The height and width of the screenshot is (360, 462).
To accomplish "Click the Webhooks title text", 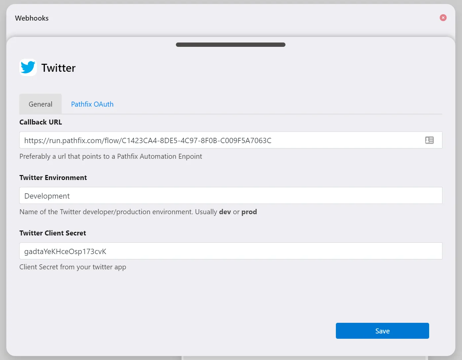I will [32, 18].
